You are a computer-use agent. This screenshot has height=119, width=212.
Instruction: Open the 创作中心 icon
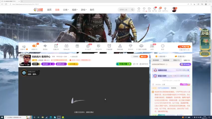click(165, 10)
